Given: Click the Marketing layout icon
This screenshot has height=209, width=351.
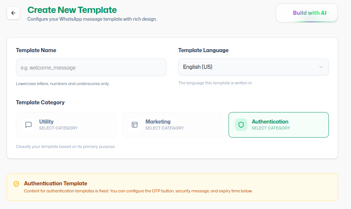Looking at the screenshot, I should point(135,125).
